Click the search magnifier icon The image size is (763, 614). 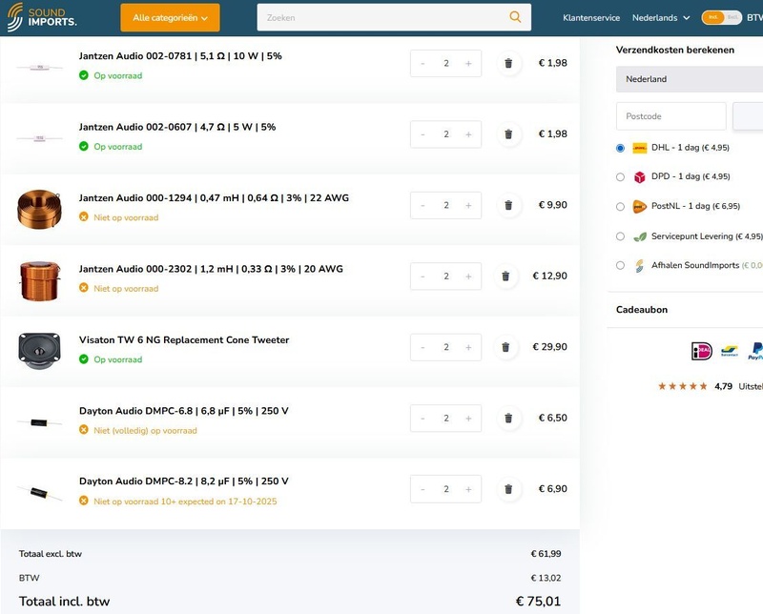515,17
